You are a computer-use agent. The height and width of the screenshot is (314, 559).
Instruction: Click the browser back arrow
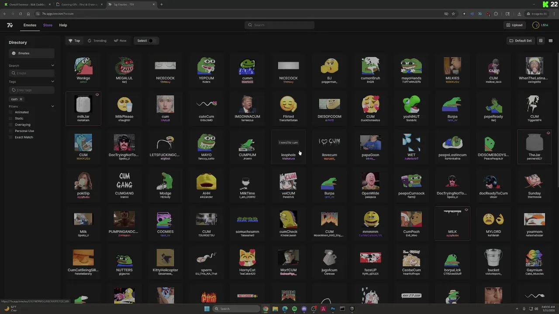click(x=5, y=14)
